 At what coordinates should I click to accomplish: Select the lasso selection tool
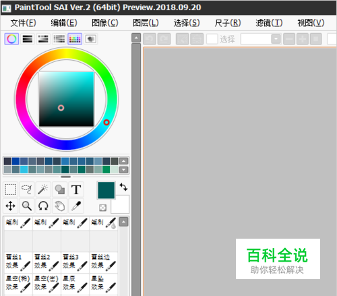tap(27, 189)
